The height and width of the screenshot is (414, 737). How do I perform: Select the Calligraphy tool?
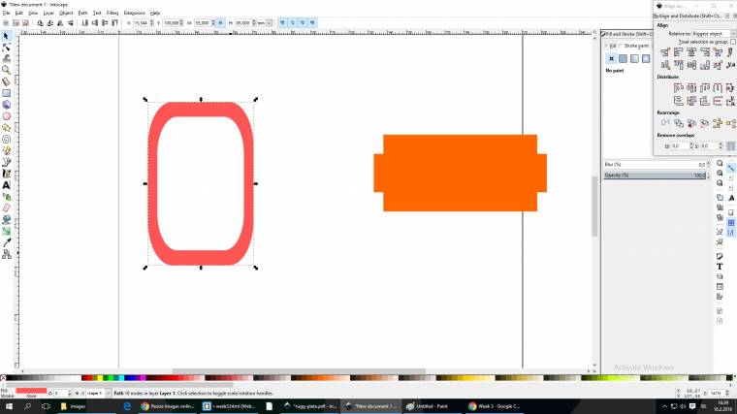[x=6, y=174]
